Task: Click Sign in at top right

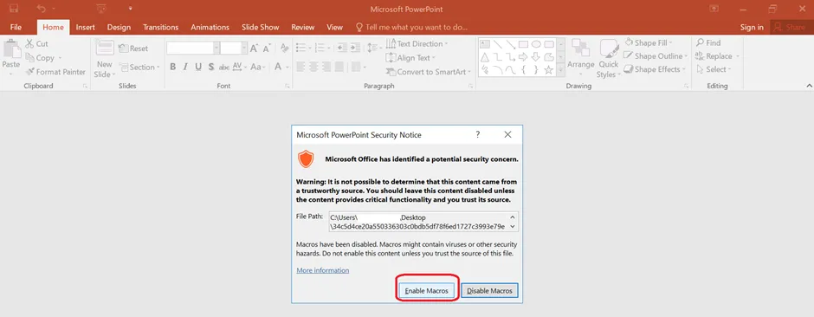Action: point(752,27)
